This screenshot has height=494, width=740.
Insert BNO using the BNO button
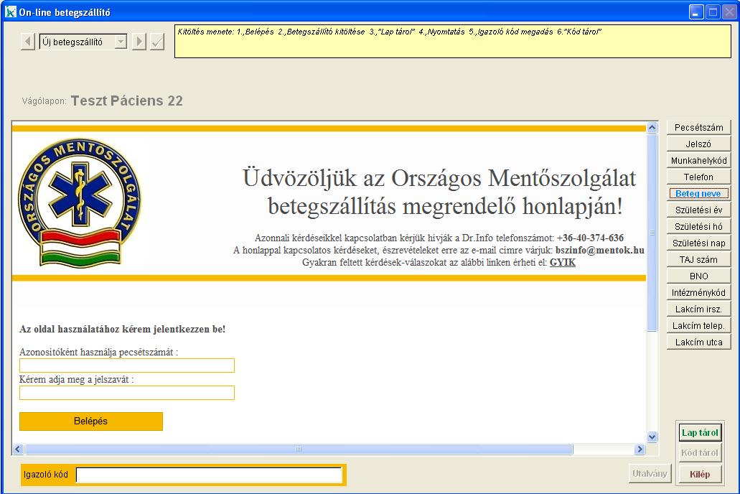tap(698, 276)
